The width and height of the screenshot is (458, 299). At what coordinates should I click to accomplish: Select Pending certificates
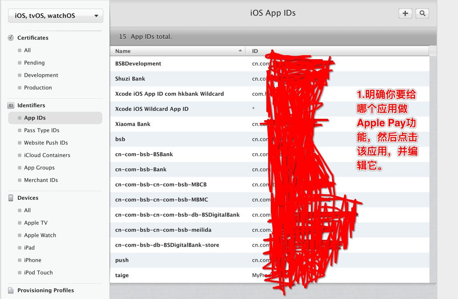[x=34, y=63]
